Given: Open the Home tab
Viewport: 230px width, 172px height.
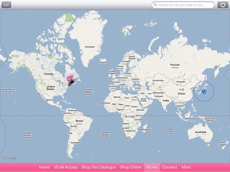Looking at the screenshot, I should tap(44, 167).
